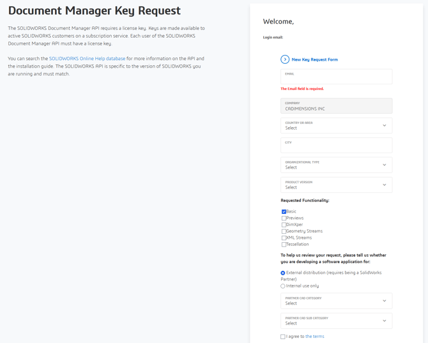Open the New Key Request Form link
The width and height of the screenshot is (428, 343).
tap(314, 59)
